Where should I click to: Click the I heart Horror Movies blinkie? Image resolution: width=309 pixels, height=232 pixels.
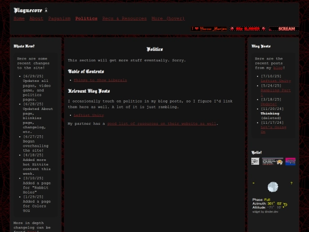coord(209,29)
